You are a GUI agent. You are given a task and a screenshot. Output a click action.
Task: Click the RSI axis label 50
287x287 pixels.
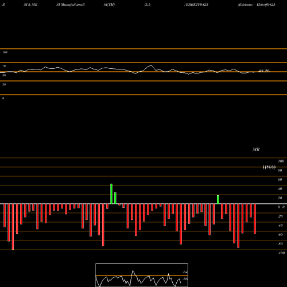[x=4, y=75]
